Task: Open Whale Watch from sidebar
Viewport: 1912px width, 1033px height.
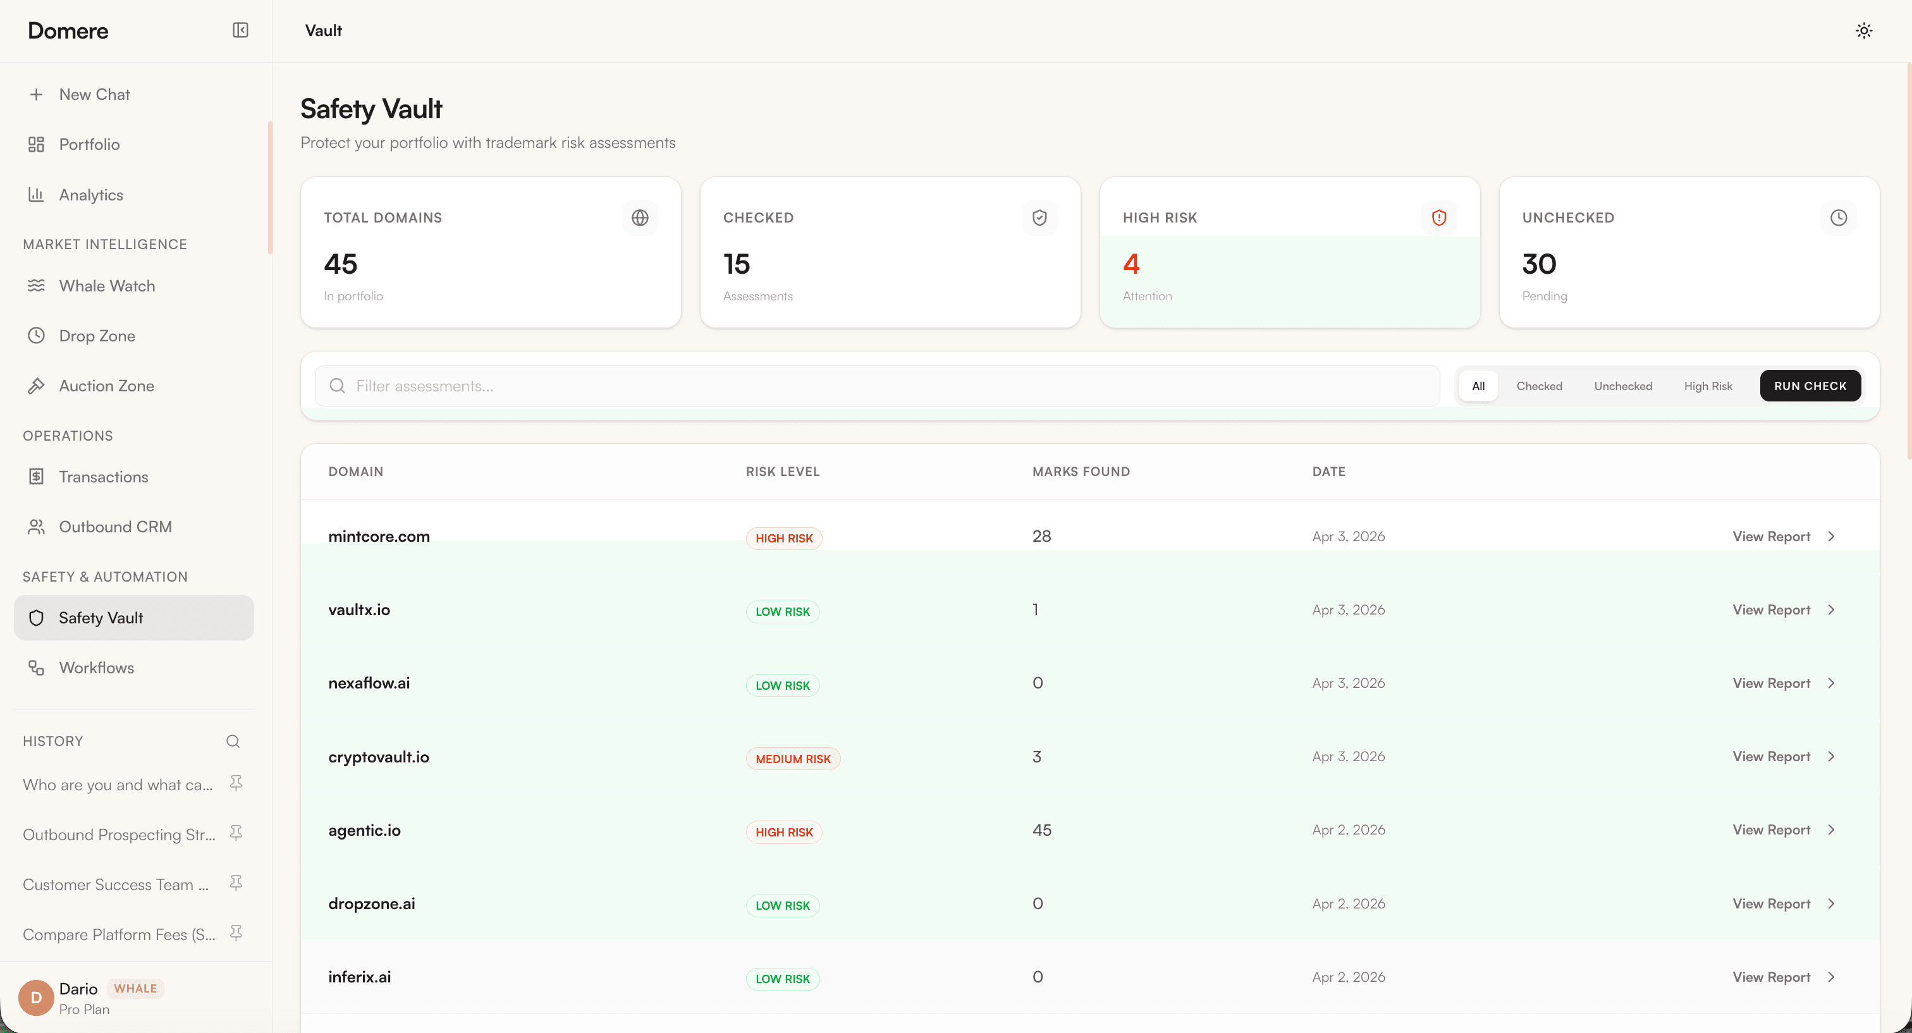Action: (107, 286)
